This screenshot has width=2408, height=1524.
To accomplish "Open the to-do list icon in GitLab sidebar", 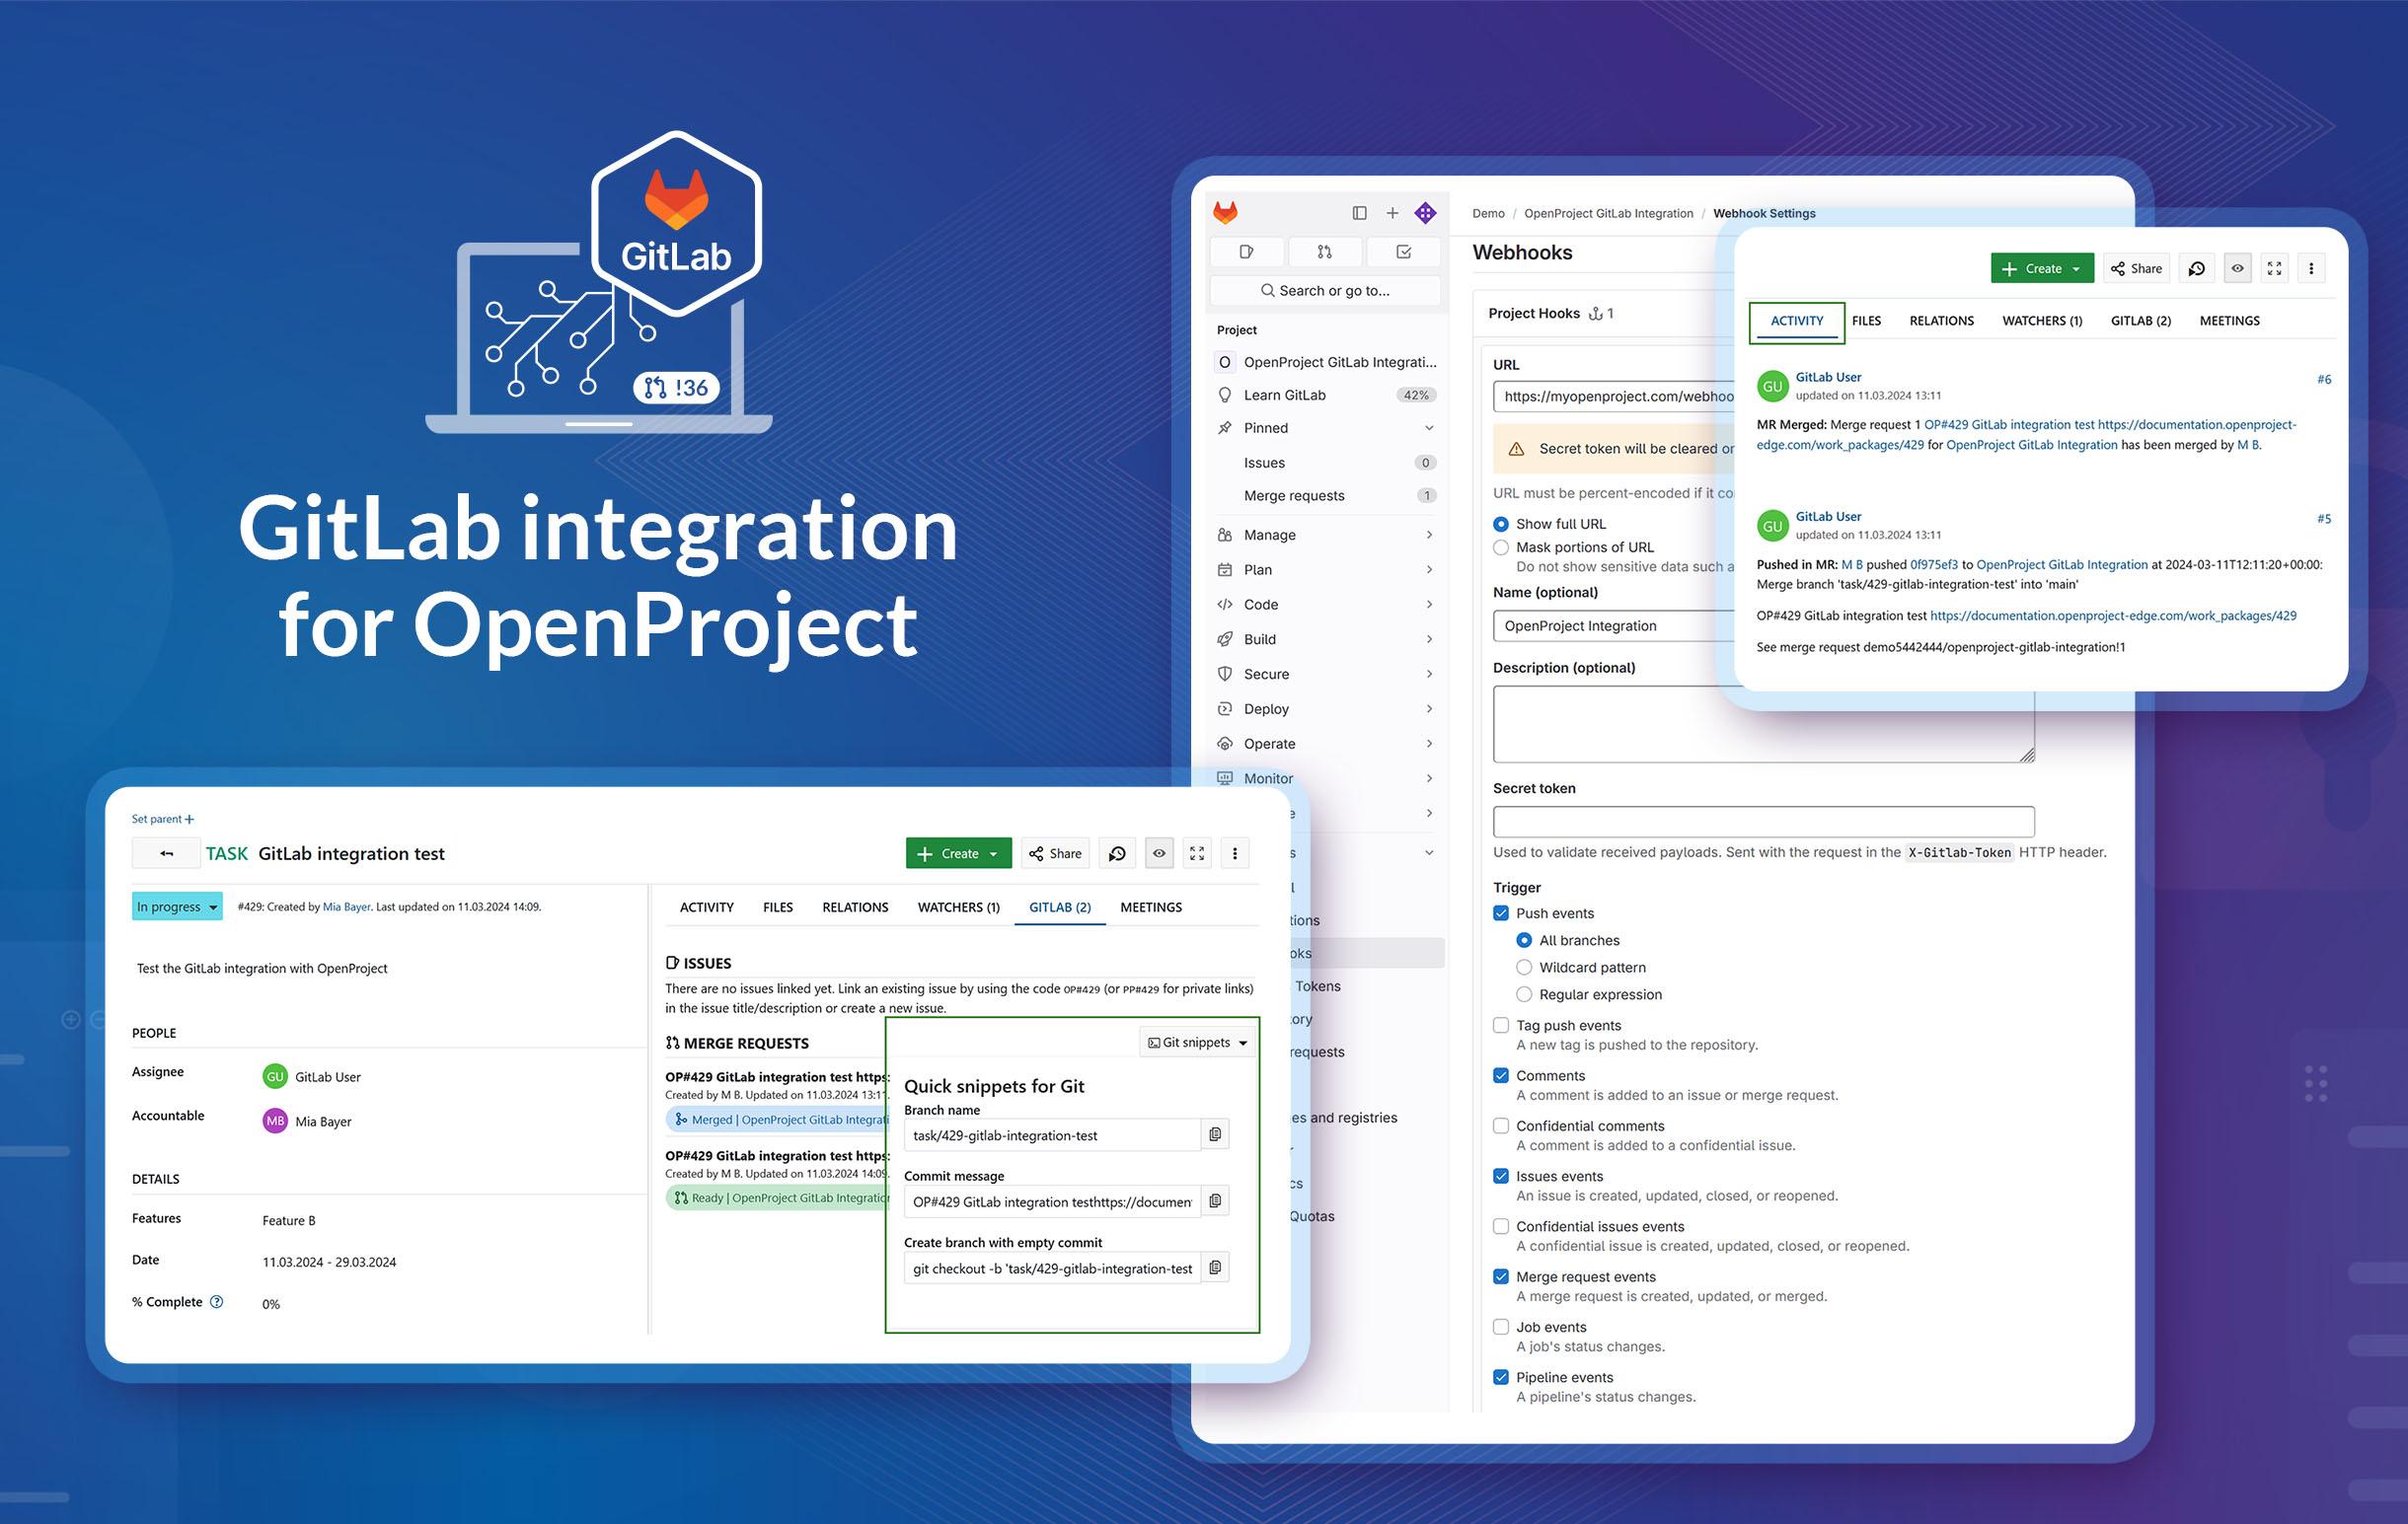I will pyautogui.click(x=1403, y=252).
